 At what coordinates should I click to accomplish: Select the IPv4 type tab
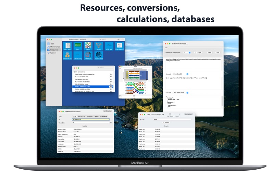click(x=75, y=116)
